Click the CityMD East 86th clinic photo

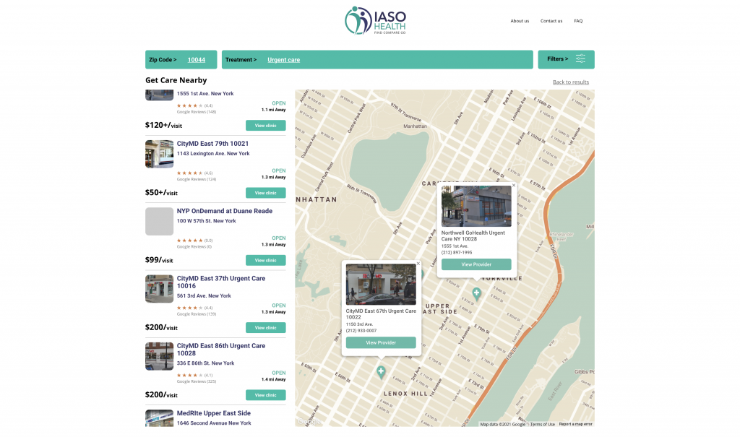coord(159,356)
